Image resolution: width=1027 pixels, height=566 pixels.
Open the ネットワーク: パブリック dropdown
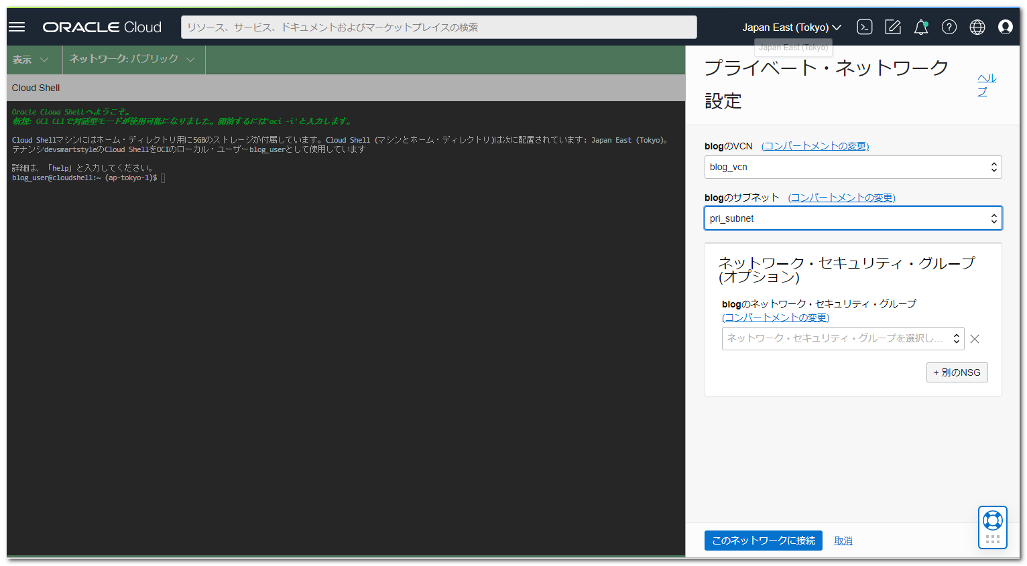[133, 59]
